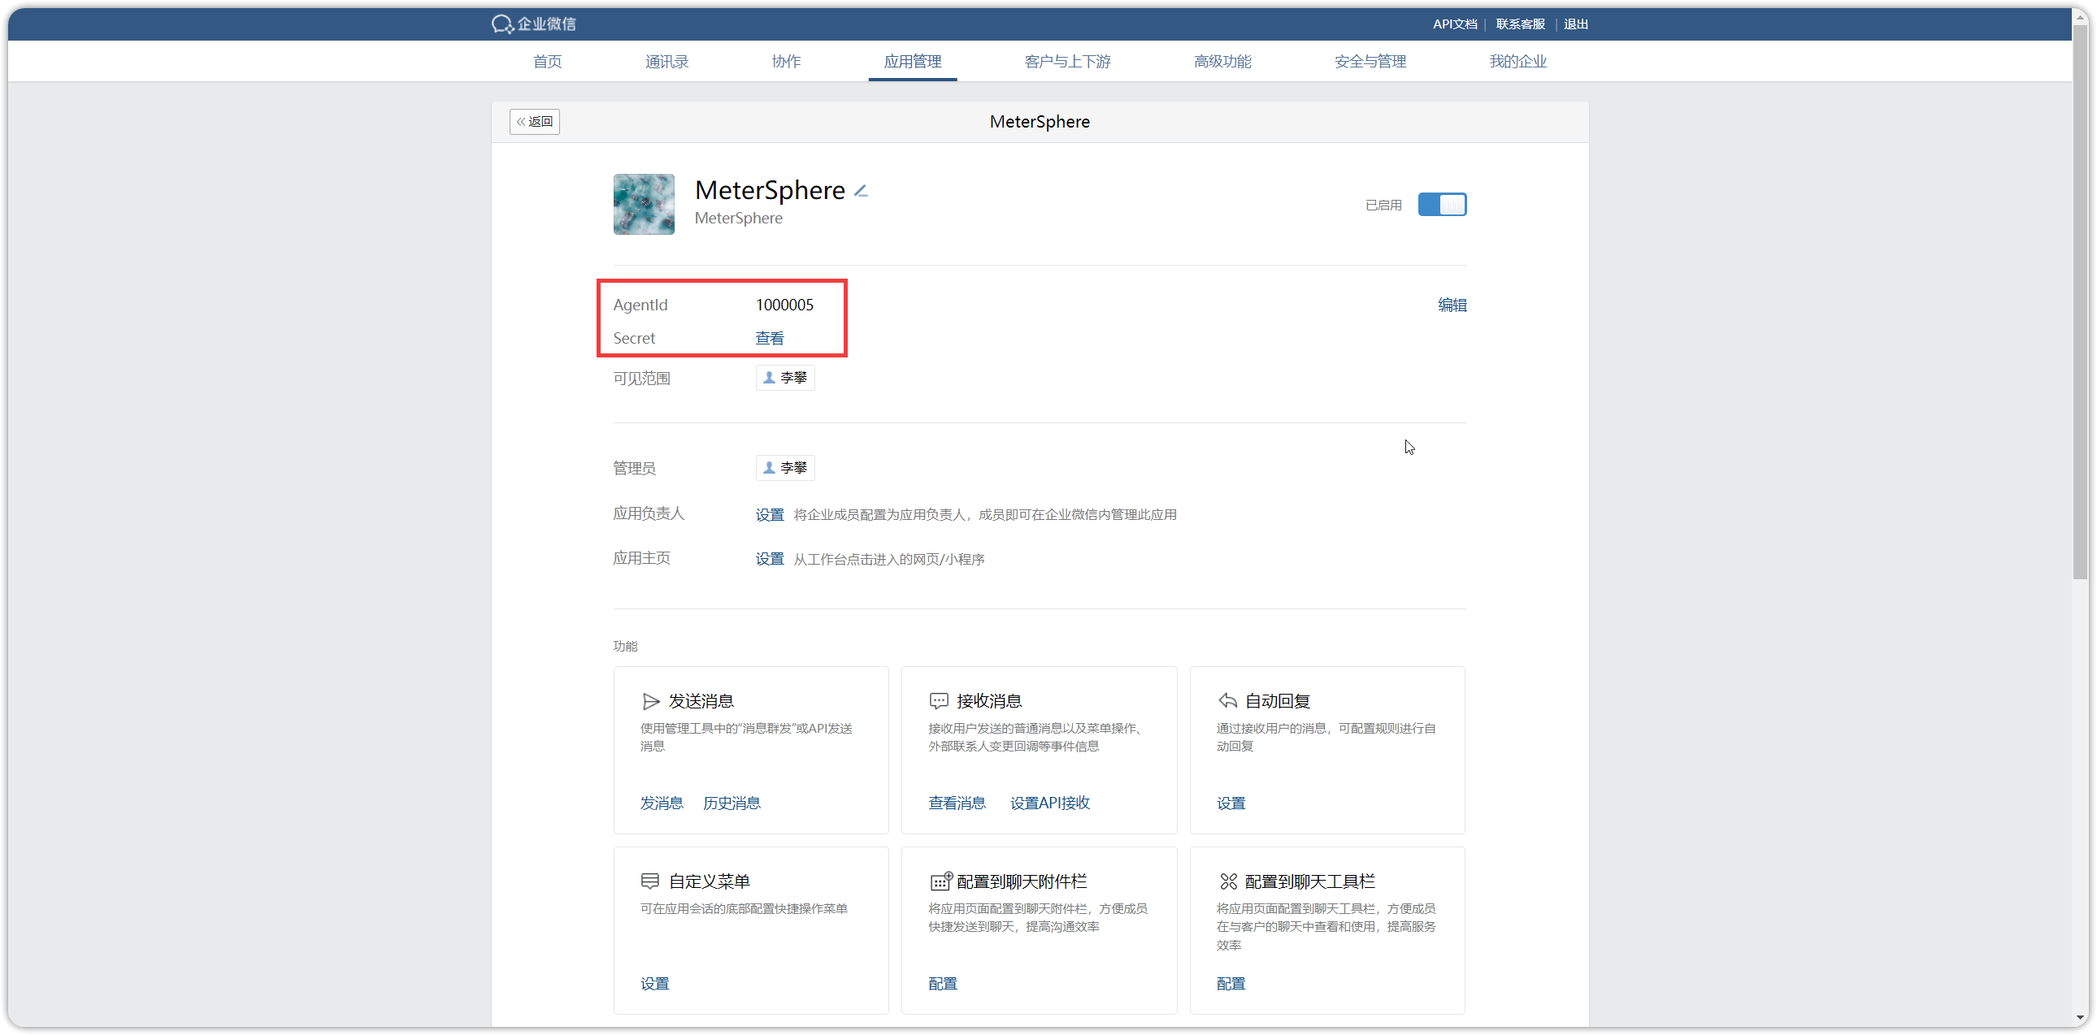The height and width of the screenshot is (1035, 2097).
Task: Click 配置 in the 配置到聊天附件栏 card
Action: click(943, 984)
